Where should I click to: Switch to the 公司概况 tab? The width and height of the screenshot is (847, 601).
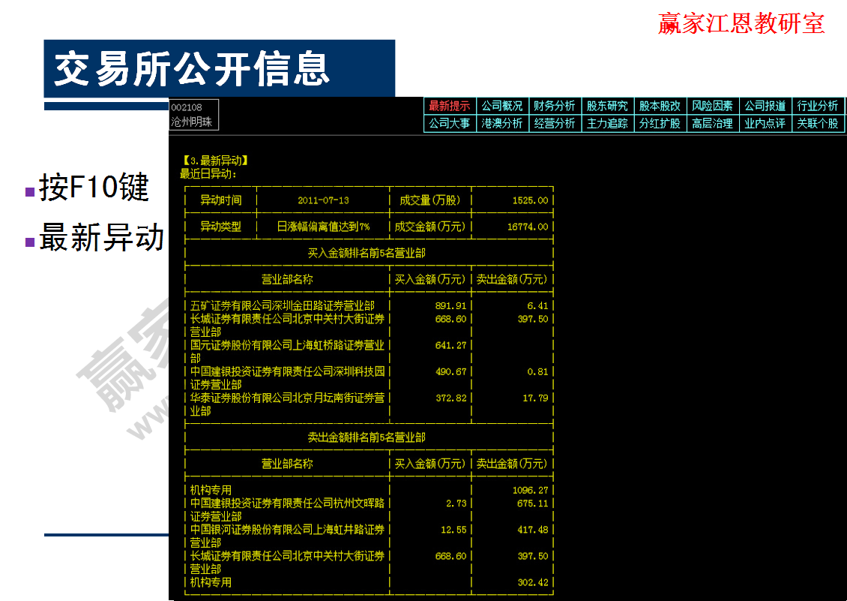click(x=503, y=106)
